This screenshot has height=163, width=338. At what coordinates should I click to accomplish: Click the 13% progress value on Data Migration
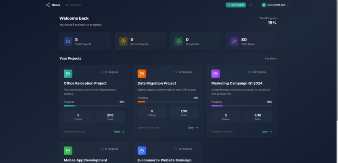(196, 98)
